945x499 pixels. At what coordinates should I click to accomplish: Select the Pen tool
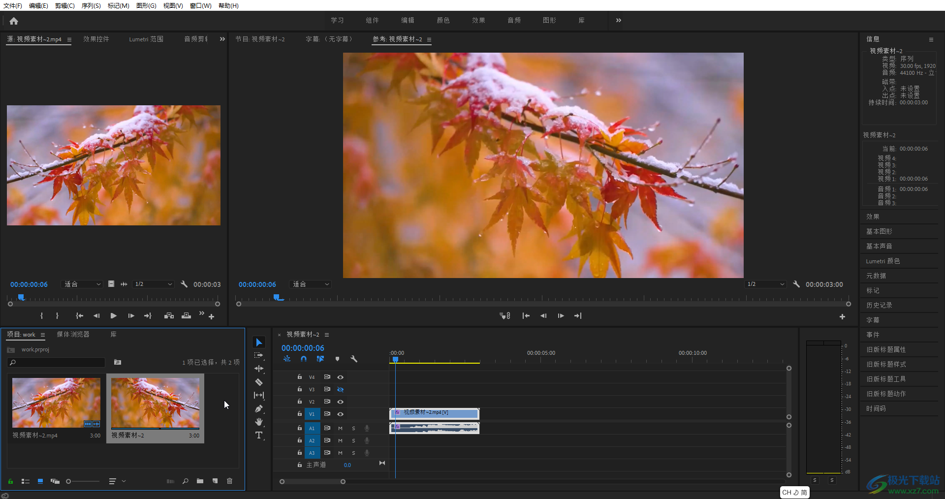coord(259,408)
